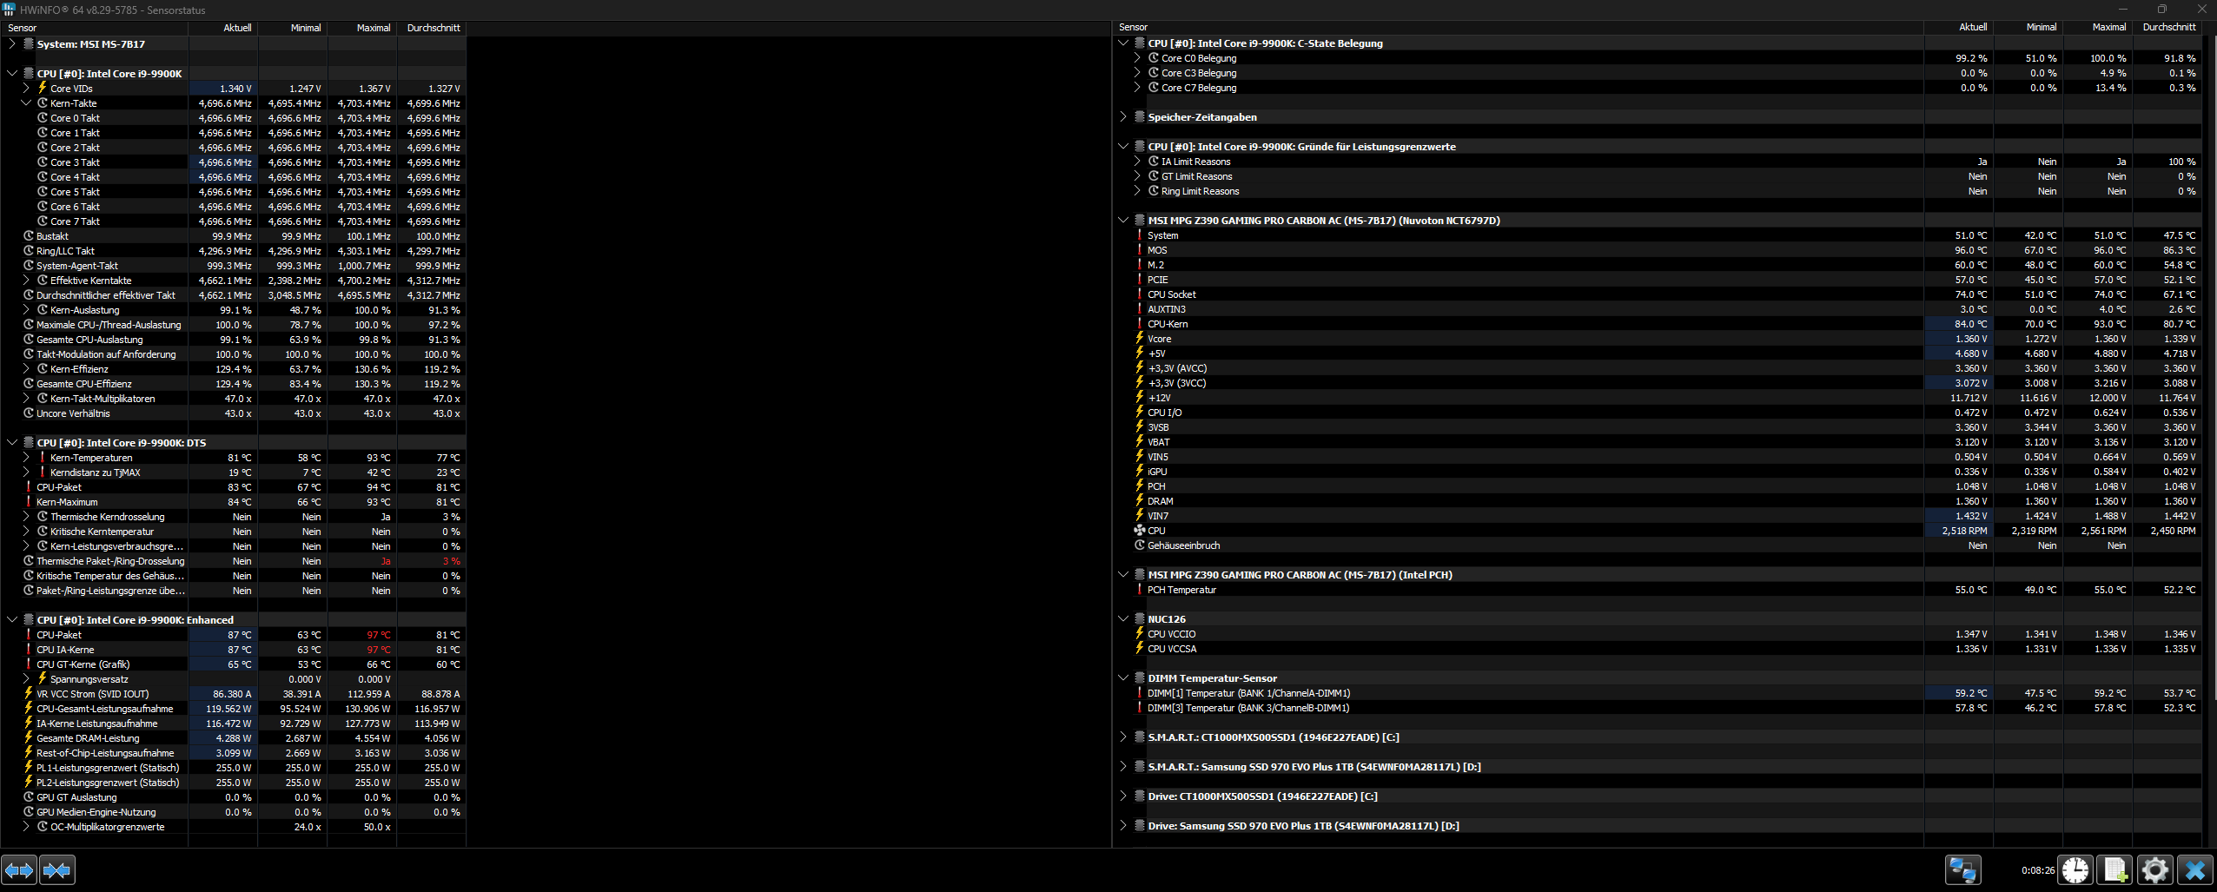Click the red 97 °C CPU-Paket maximum
The width and height of the screenshot is (2217, 892).
click(x=379, y=634)
